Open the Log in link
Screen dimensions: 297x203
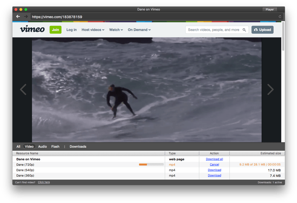pos(71,30)
